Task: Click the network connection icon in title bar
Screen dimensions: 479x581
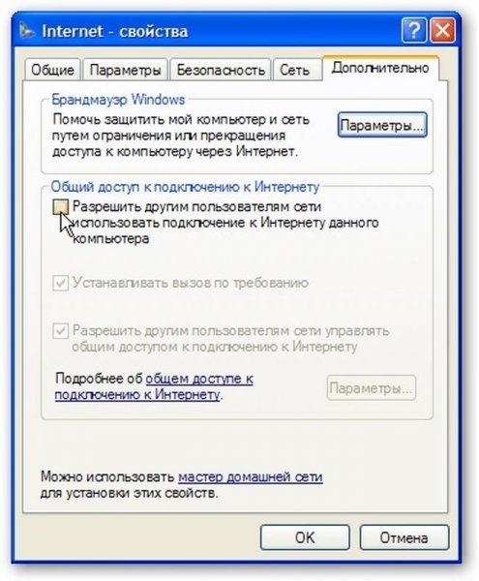Action: (x=26, y=31)
